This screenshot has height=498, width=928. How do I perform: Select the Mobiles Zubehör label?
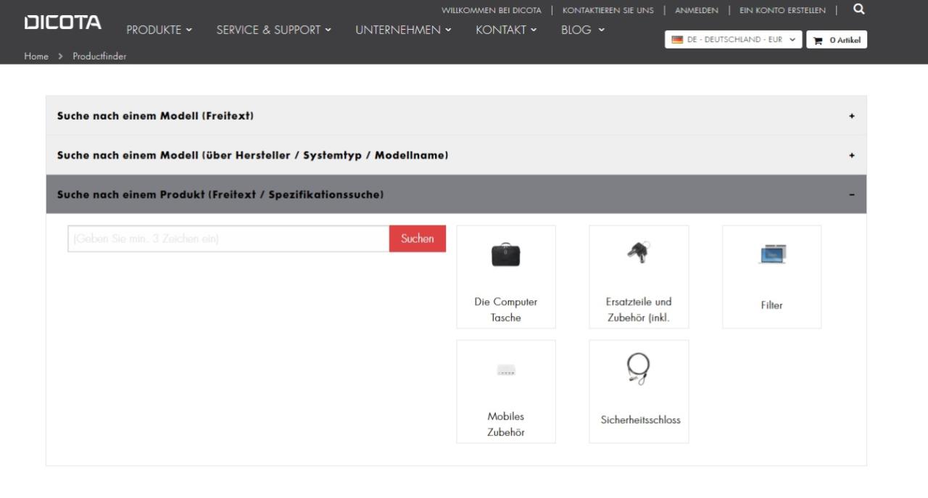(506, 425)
